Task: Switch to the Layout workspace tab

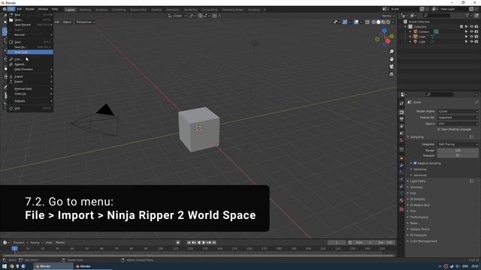Action: (70, 10)
